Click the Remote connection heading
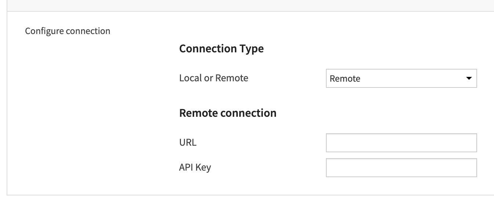 pyautogui.click(x=228, y=113)
